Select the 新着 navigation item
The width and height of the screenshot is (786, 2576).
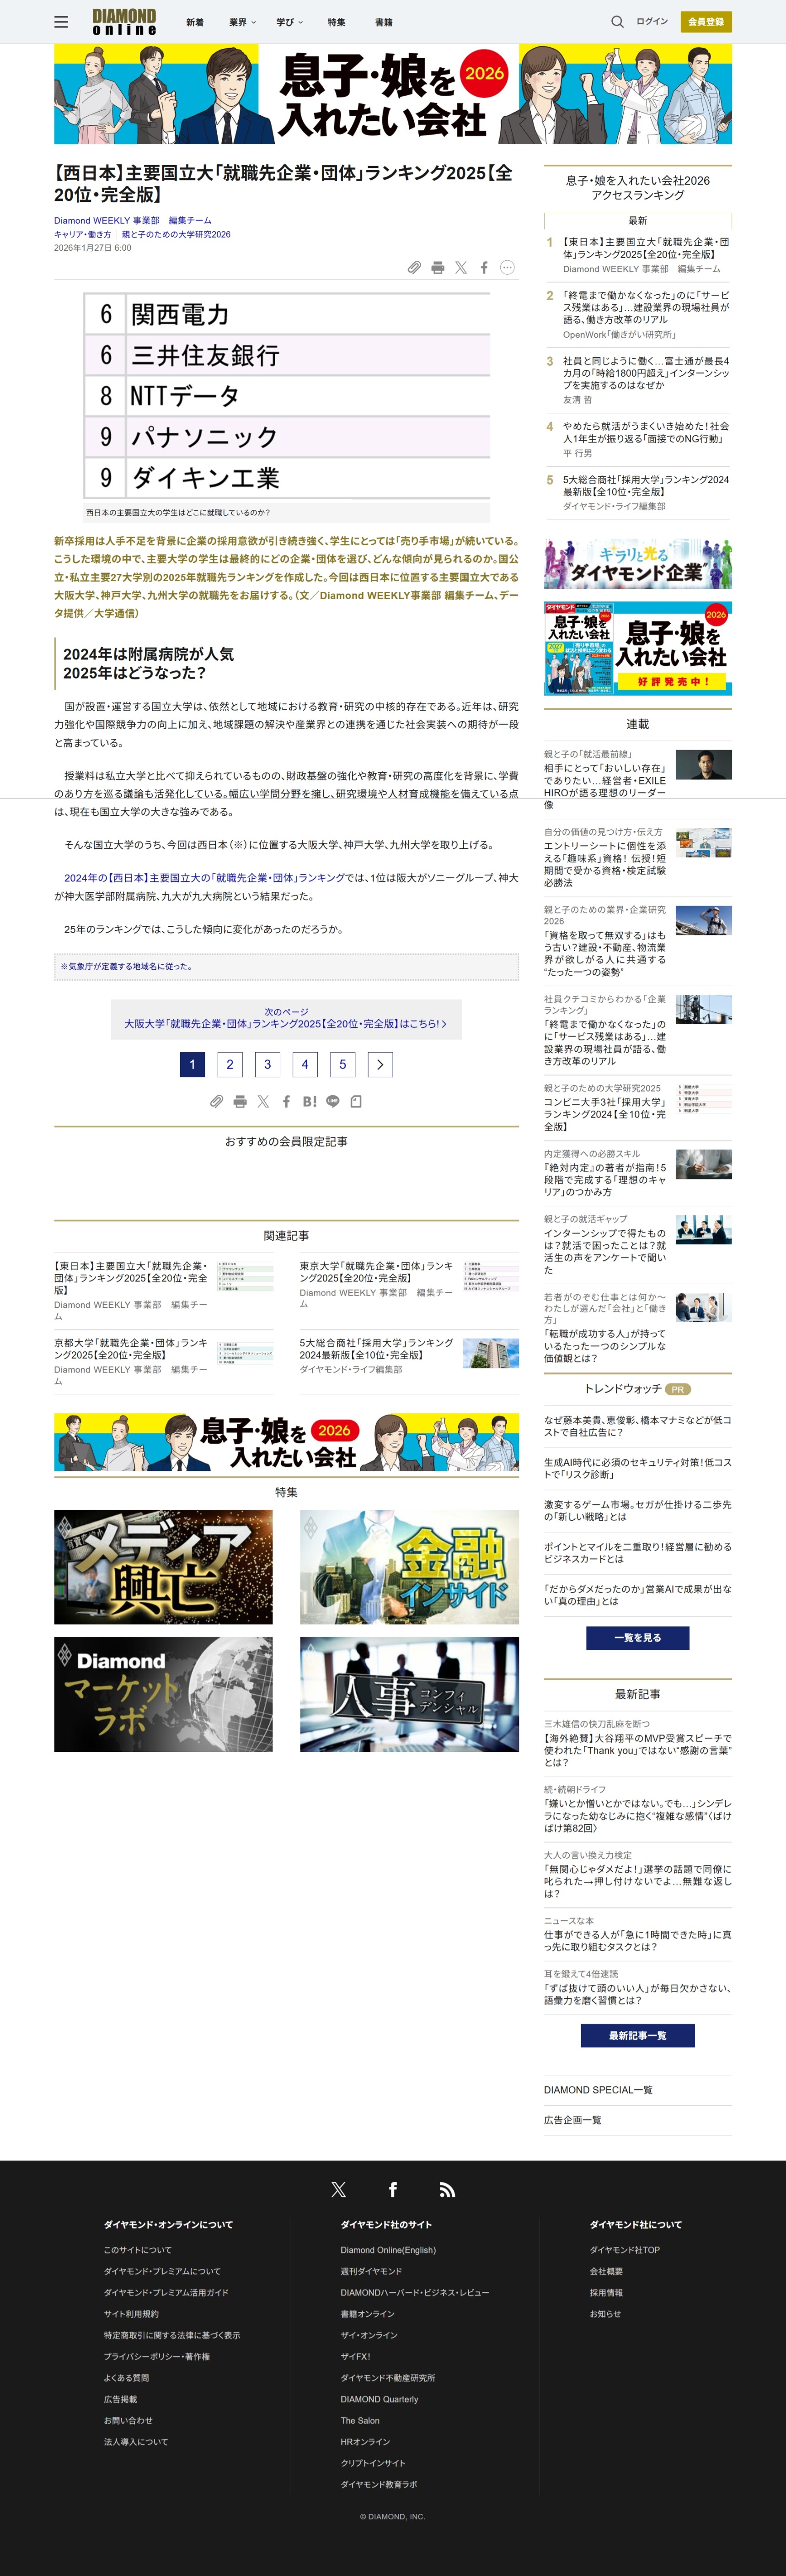(195, 22)
